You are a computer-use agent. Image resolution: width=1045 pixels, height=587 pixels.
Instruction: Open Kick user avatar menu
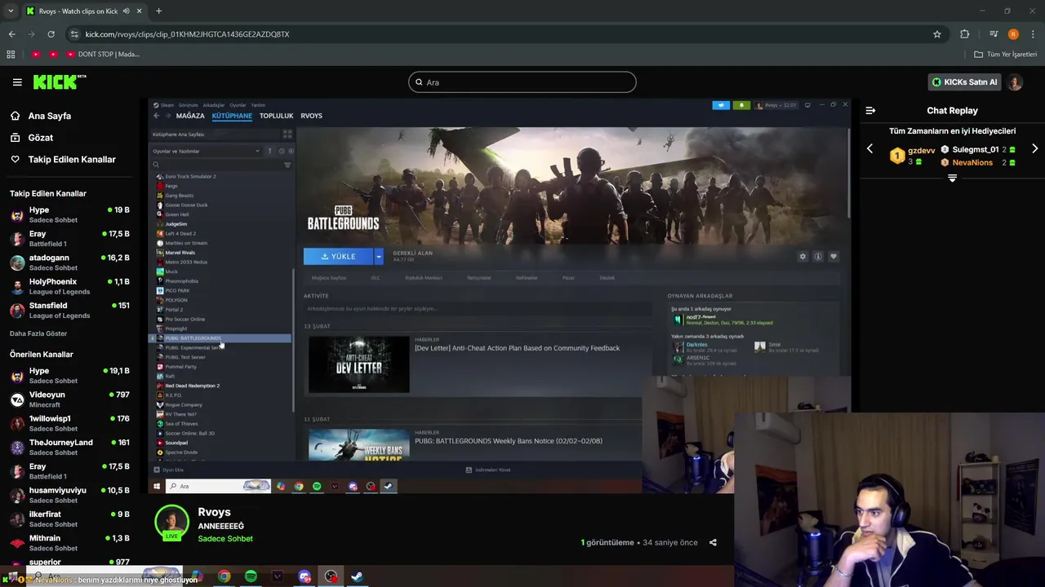1015,82
